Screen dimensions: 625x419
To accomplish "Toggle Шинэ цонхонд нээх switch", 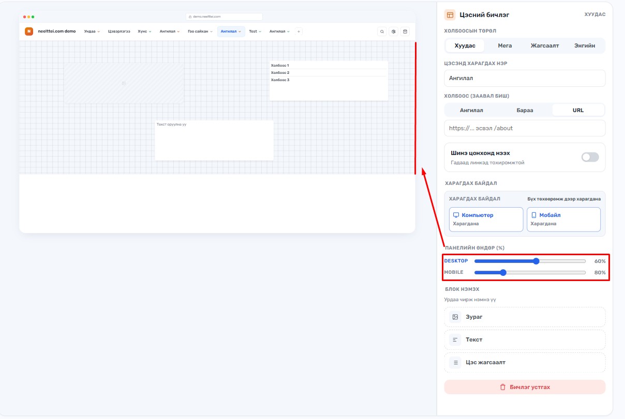I will [x=590, y=157].
